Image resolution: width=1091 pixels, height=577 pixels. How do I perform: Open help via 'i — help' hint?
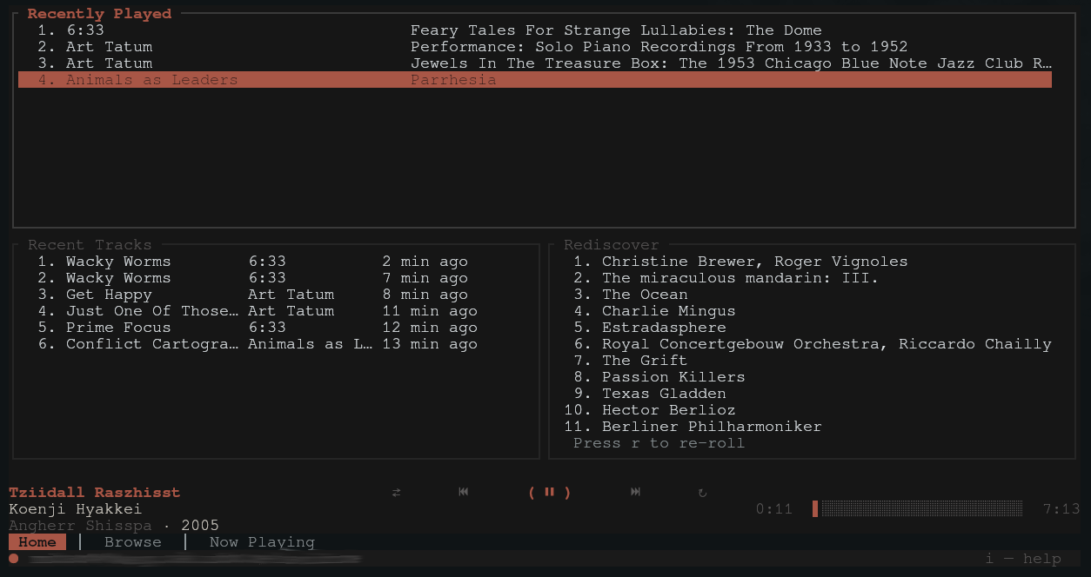pyautogui.click(x=1023, y=559)
